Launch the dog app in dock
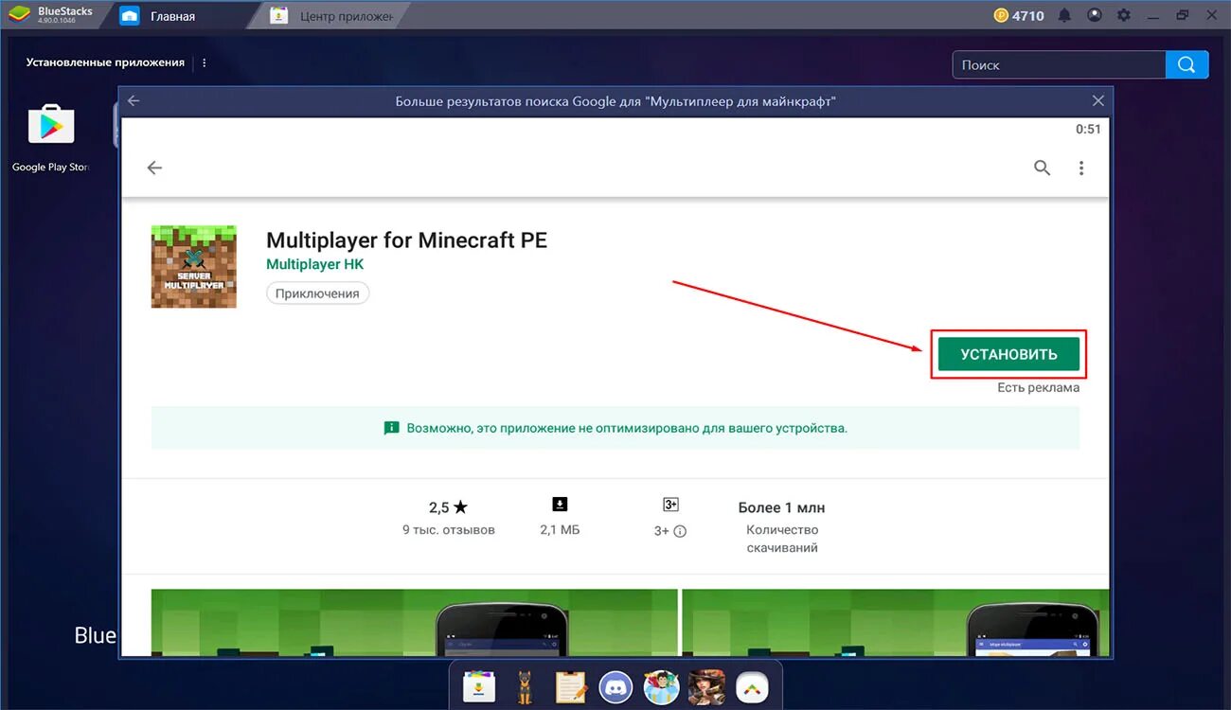The width and height of the screenshot is (1231, 710). [x=525, y=686]
